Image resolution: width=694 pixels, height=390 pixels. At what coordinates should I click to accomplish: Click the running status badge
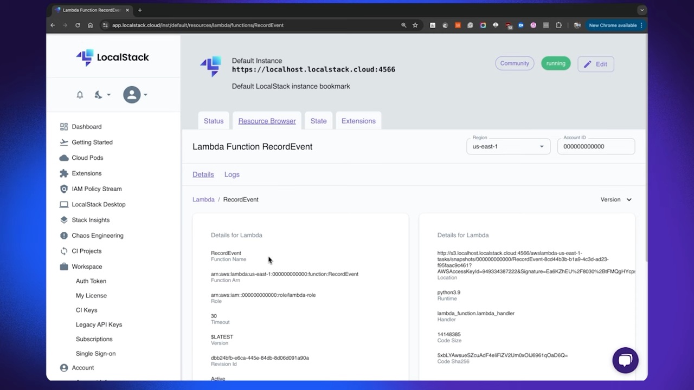[556, 63]
